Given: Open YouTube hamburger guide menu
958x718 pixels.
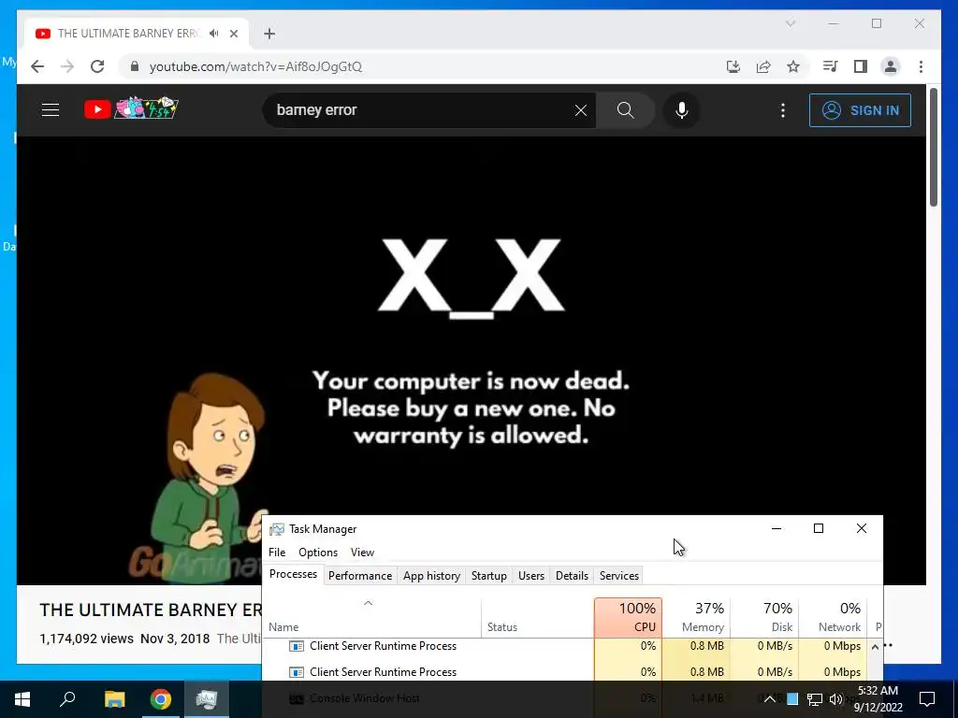Looking at the screenshot, I should coord(51,110).
